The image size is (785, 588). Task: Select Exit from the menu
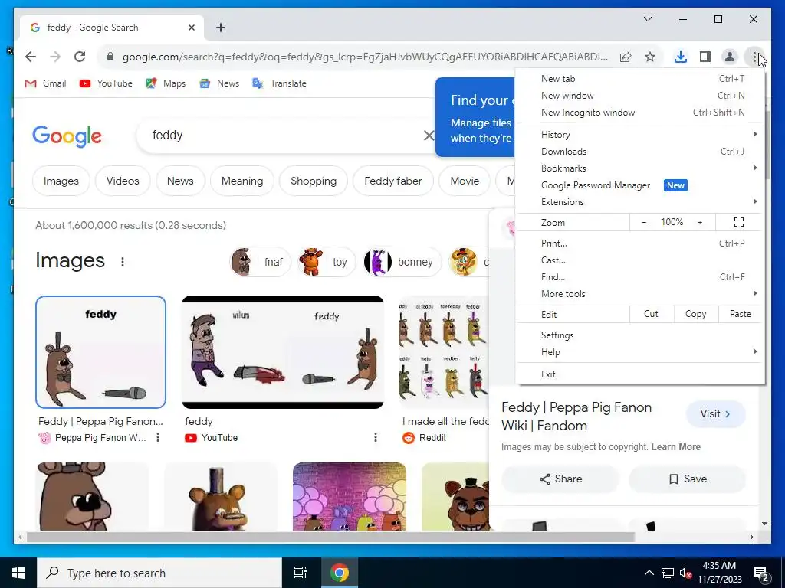[x=640, y=374]
